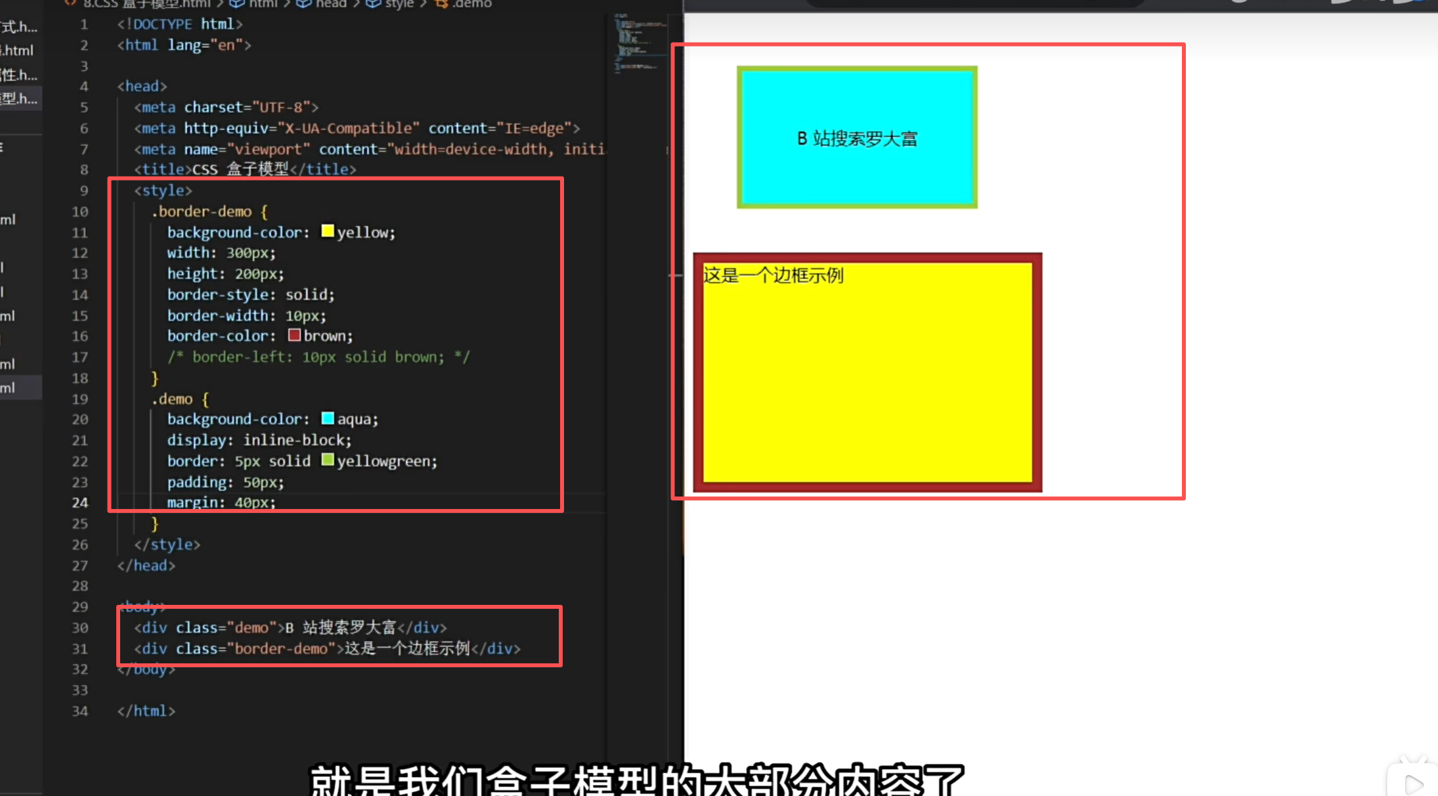Open the aqua color swatch picker

328,418
